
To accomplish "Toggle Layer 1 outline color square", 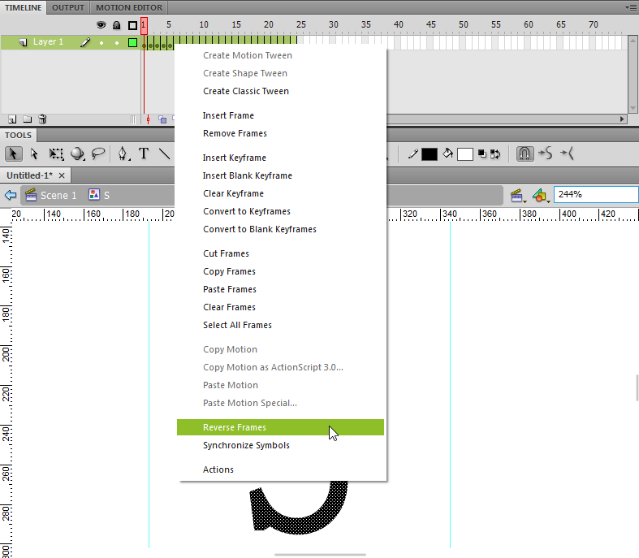I will click(x=132, y=42).
